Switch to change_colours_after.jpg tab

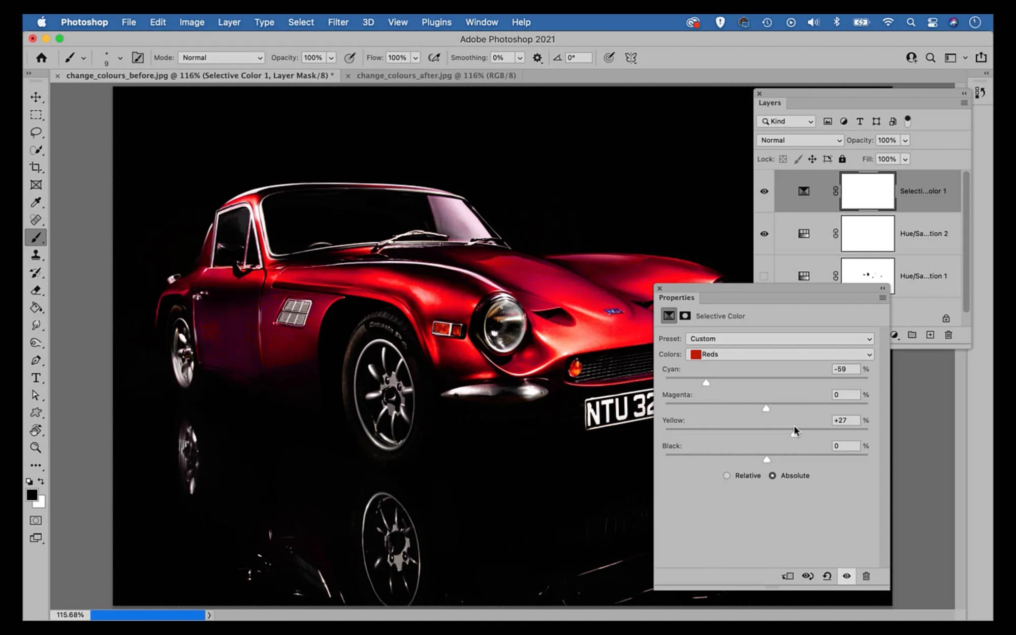(436, 76)
